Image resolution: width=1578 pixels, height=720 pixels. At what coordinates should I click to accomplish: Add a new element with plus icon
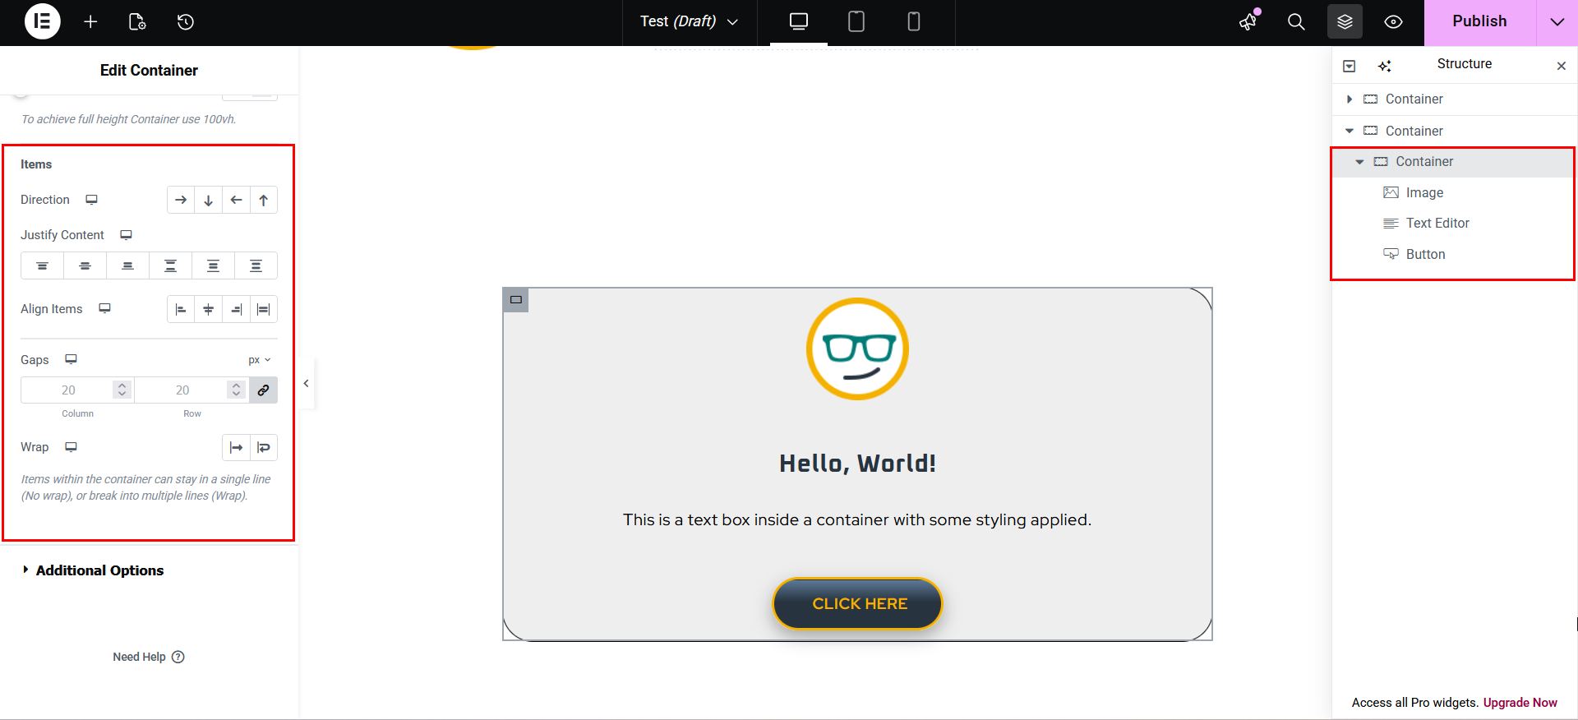pos(90,22)
